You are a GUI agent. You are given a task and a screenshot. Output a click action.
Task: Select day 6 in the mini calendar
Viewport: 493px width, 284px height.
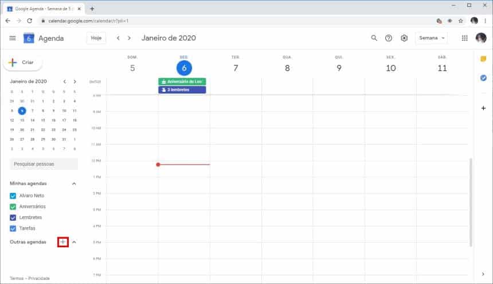pyautogui.click(x=22, y=111)
